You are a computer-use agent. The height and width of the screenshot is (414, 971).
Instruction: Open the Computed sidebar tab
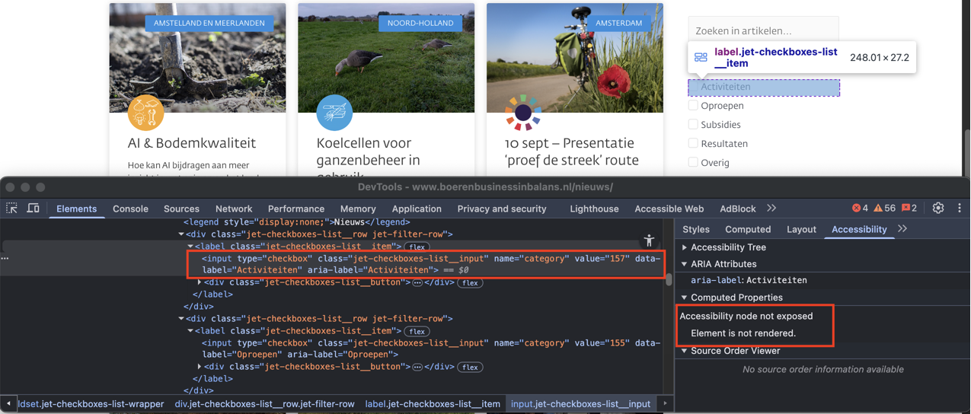747,229
